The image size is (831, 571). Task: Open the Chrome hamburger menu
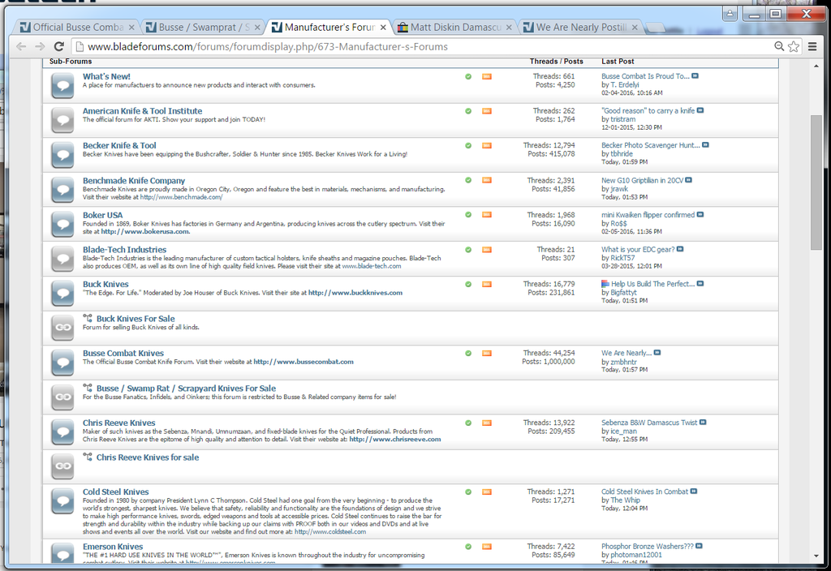click(x=812, y=46)
